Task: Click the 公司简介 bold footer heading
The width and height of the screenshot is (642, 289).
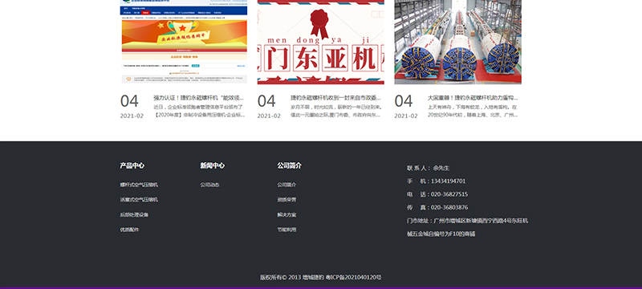Action: [x=289, y=165]
